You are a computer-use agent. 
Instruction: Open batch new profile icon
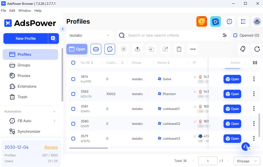53,38
